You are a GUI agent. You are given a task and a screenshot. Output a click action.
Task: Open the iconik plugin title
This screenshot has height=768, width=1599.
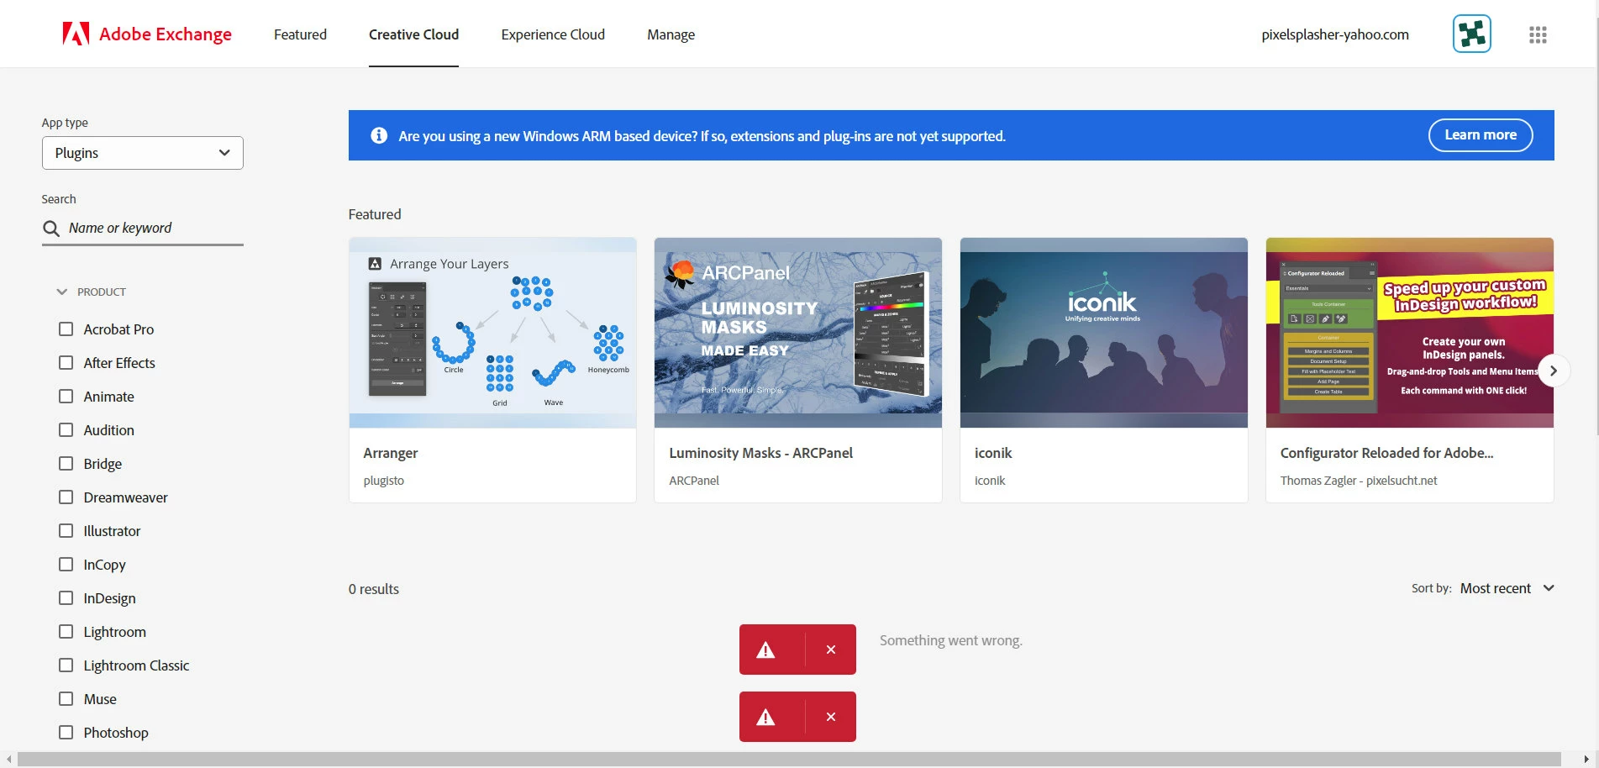(993, 453)
